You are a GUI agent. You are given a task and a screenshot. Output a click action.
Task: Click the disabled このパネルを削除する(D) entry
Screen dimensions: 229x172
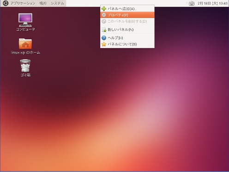(127, 21)
